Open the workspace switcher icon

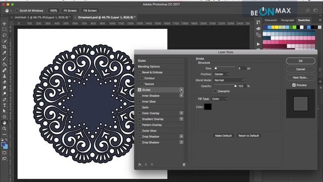(315, 10)
